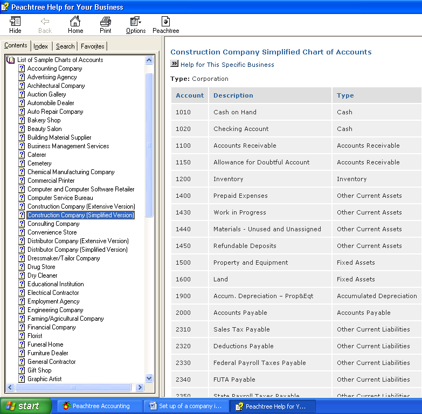Open Automobile Dealer topic
This screenshot has width=422, height=414.
coord(51,103)
